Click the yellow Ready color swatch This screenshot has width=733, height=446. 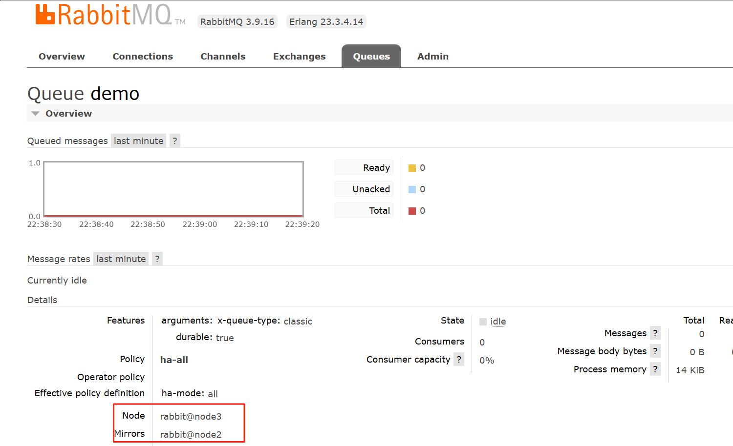click(412, 168)
